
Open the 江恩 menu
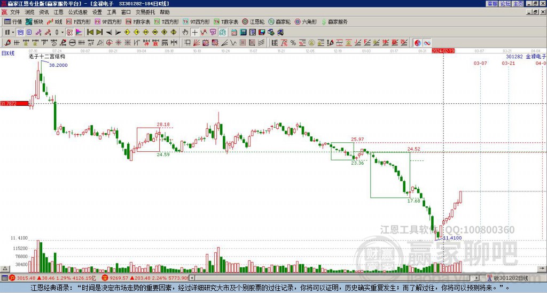tap(58, 12)
